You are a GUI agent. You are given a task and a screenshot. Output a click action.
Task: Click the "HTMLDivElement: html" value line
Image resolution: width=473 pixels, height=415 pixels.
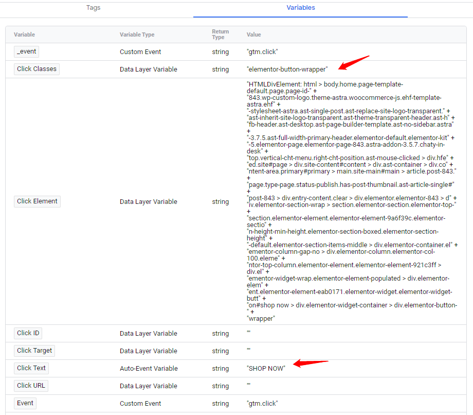[325, 84]
